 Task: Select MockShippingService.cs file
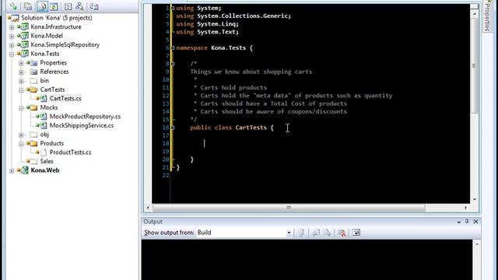point(82,125)
